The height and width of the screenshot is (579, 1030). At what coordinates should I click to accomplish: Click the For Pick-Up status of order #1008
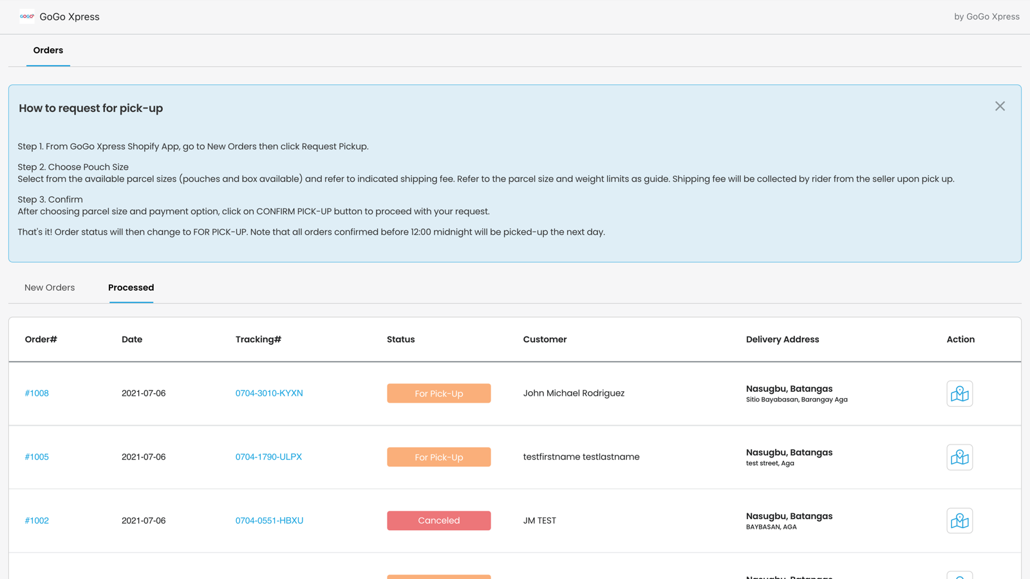pyautogui.click(x=439, y=393)
